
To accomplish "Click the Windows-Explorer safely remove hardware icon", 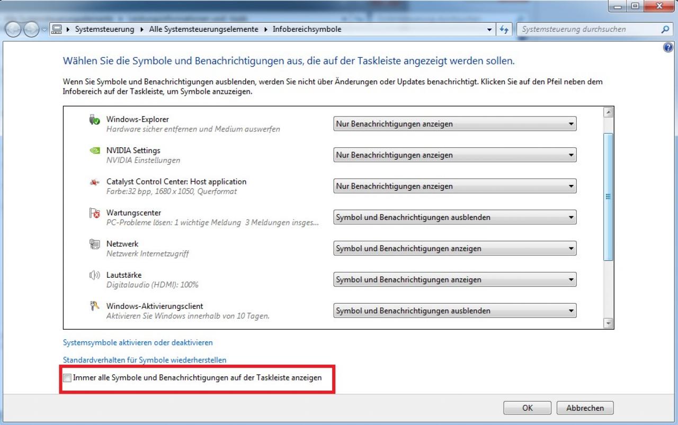I will click(94, 120).
